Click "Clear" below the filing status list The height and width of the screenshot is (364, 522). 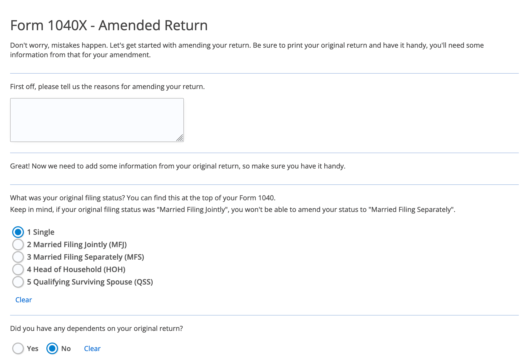(23, 300)
